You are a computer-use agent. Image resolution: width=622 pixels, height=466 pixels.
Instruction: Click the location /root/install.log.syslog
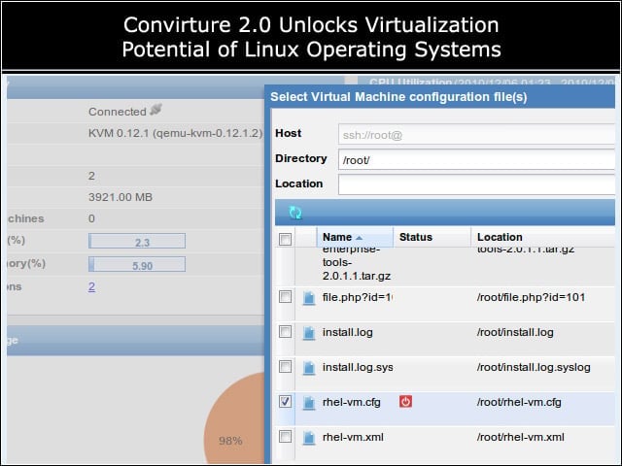[534, 367]
